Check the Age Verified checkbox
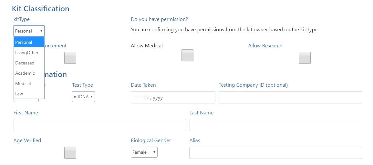The width and height of the screenshot is (373, 165). [70, 152]
